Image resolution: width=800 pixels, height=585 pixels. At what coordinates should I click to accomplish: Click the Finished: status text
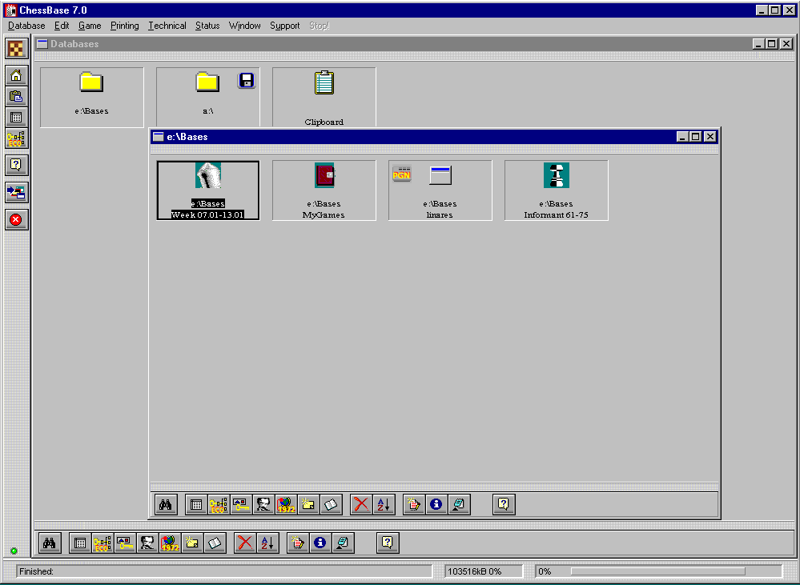[x=36, y=571]
